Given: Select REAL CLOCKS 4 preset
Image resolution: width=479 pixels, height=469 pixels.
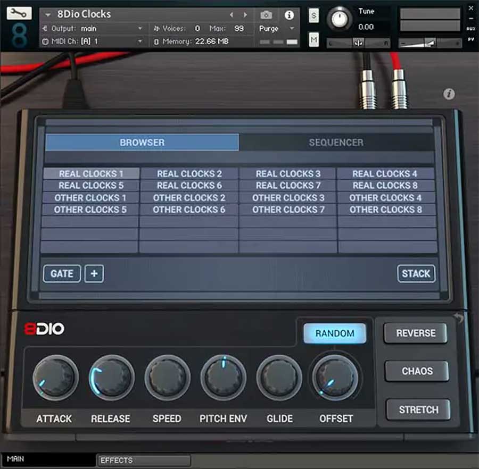Looking at the screenshot, I should tap(385, 174).
